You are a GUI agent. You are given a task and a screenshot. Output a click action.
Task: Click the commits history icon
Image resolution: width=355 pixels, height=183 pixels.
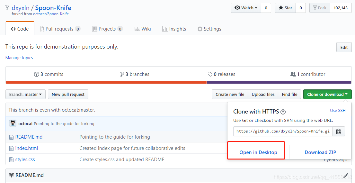pyautogui.click(x=36, y=74)
